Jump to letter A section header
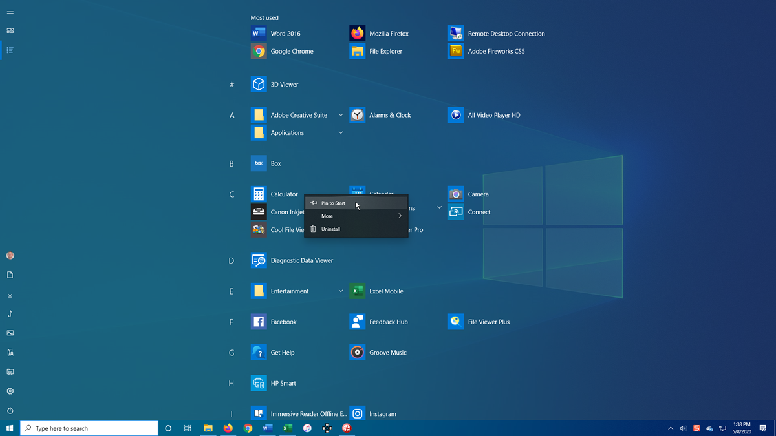This screenshot has height=436, width=776. 232,116
